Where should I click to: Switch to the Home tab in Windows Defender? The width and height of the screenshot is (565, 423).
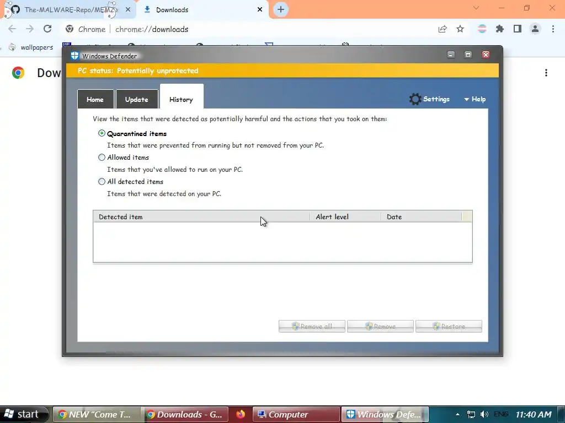[95, 99]
